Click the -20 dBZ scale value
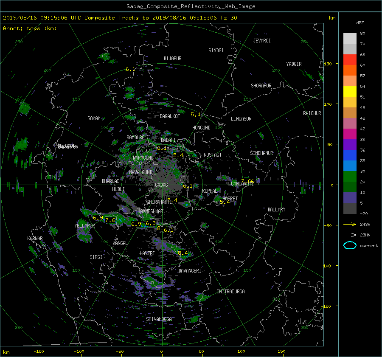Viewport: 382px width, 357px height. tap(364, 214)
